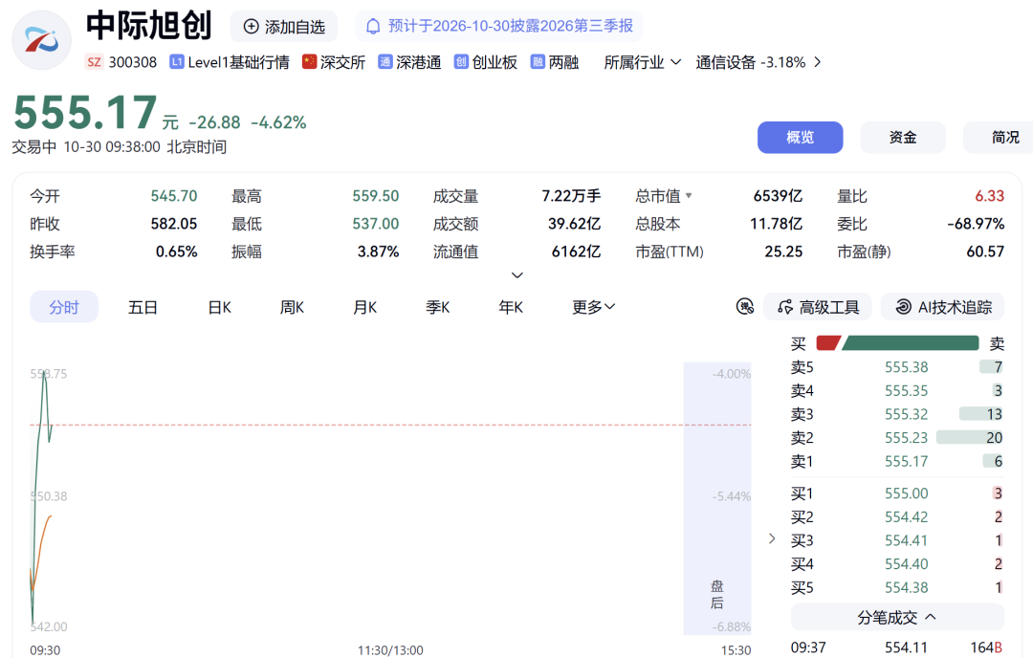Select the 分时 chart tab
Viewport: 1033px width, 658px height.
64,307
